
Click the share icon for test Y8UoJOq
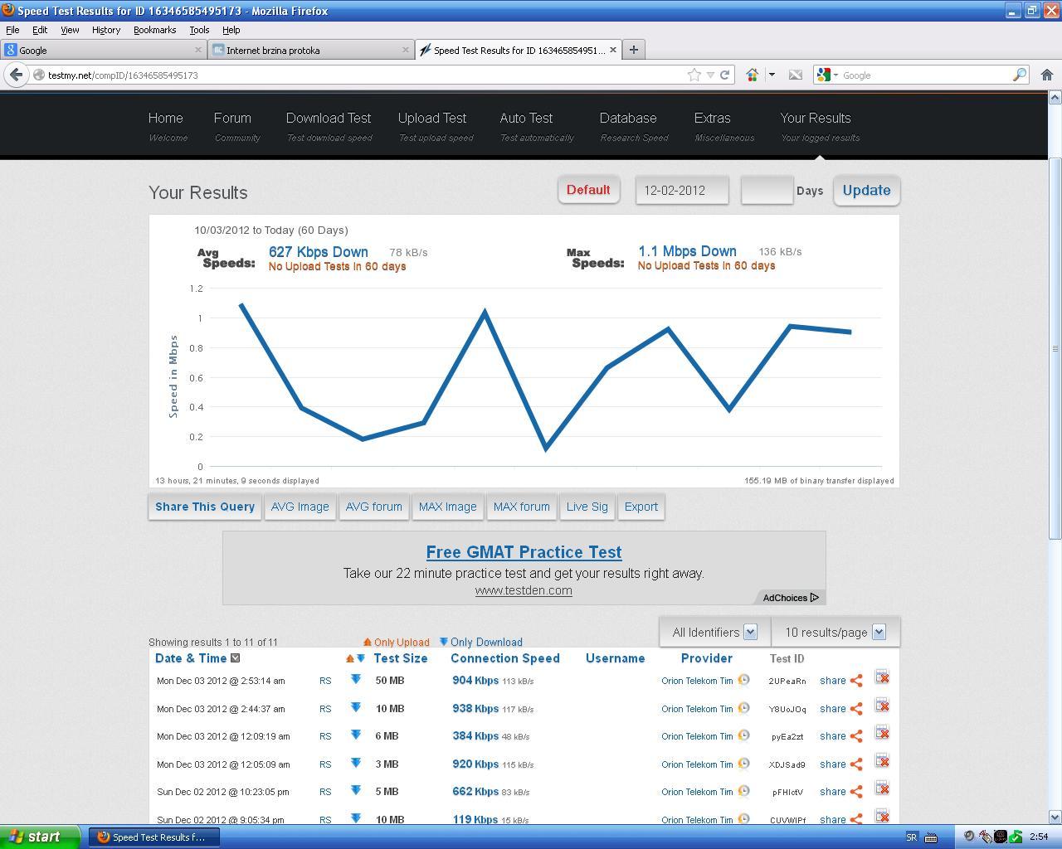coord(856,709)
